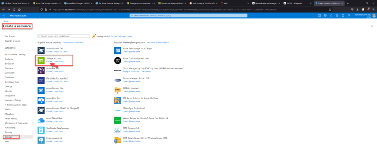
Task: Click the CData Sync Professional logo
Action: coord(117,110)
